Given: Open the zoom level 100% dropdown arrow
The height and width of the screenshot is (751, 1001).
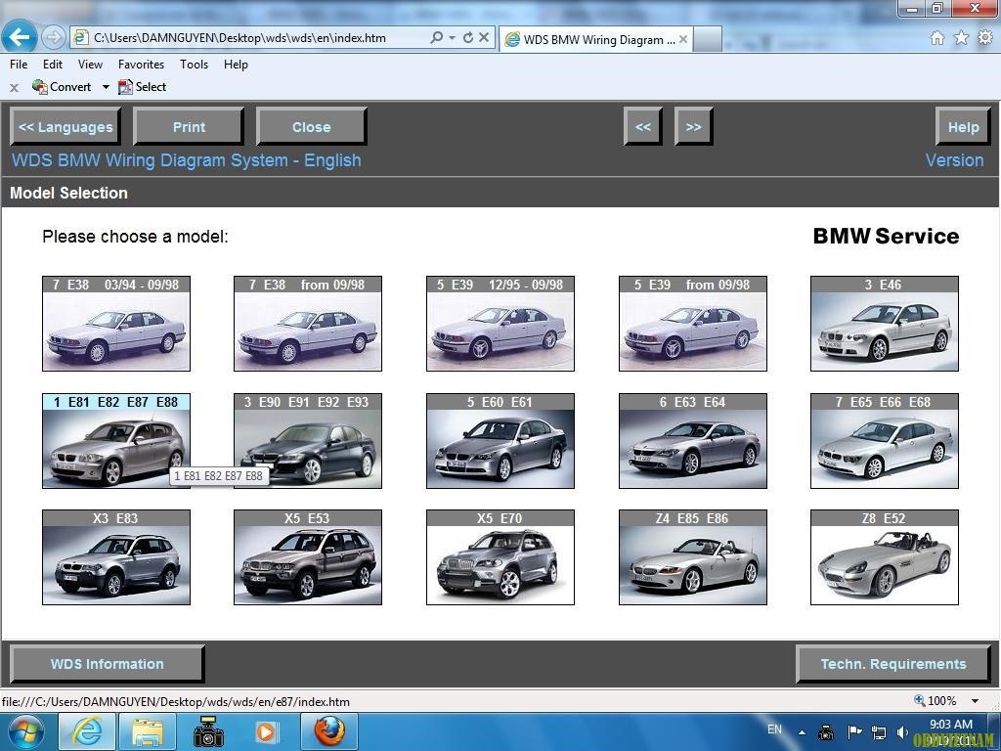Looking at the screenshot, I should (975, 700).
